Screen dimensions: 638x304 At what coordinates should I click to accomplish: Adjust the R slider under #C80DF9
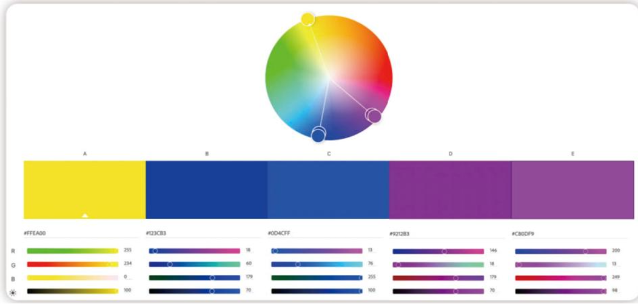click(561, 251)
